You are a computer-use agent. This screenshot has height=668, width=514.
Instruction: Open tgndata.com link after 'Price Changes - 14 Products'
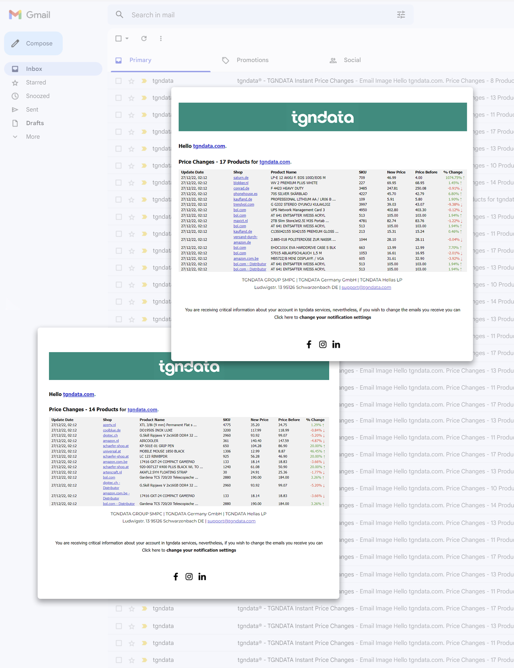pyautogui.click(x=142, y=410)
